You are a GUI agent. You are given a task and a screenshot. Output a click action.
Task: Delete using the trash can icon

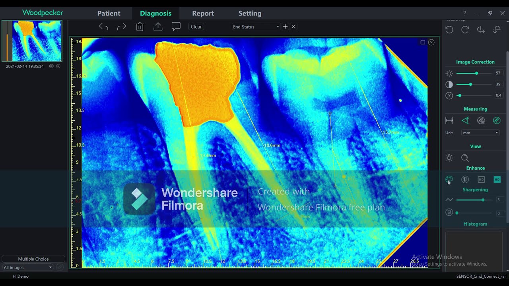click(x=140, y=27)
